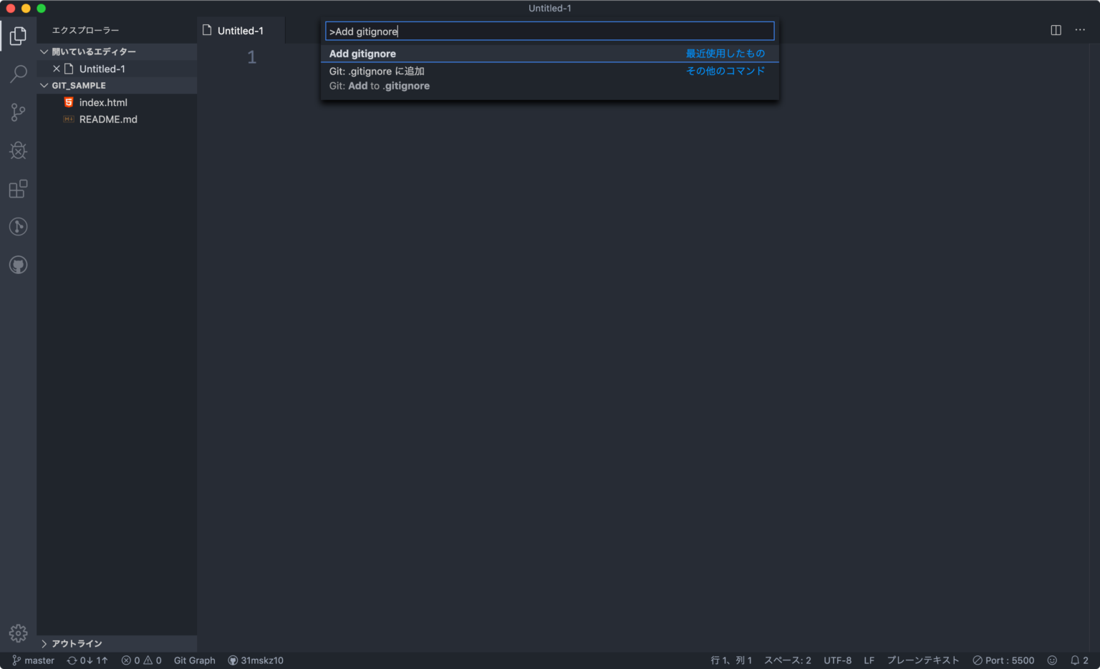Image resolution: width=1100 pixels, height=669 pixels.
Task: Open the Timeline/History icon in the sidebar
Action: 18,227
